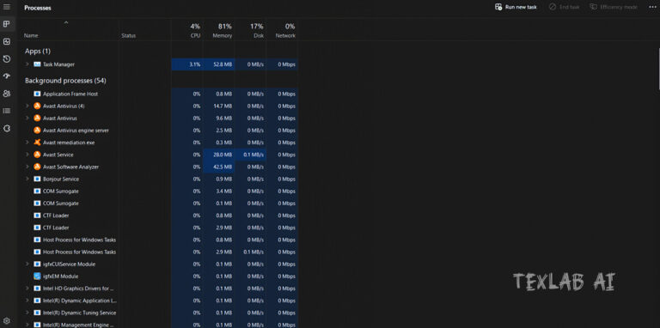The width and height of the screenshot is (660, 328).
Task: Click the igfxCUIService Module icon
Action: coord(37,264)
